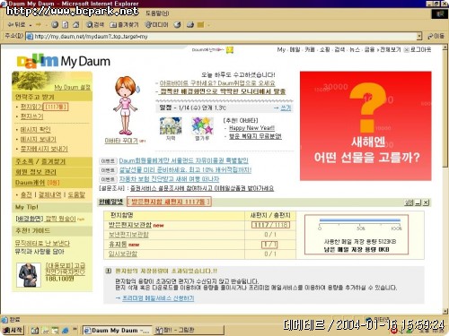Select 뉴스 in the top navigation
Image resolution: width=449 pixels, height=336 pixels.
point(355,49)
